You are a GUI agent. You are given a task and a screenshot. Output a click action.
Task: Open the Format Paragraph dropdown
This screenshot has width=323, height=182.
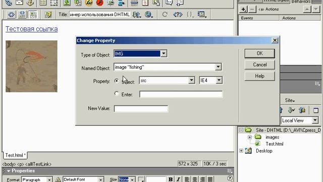point(49,179)
